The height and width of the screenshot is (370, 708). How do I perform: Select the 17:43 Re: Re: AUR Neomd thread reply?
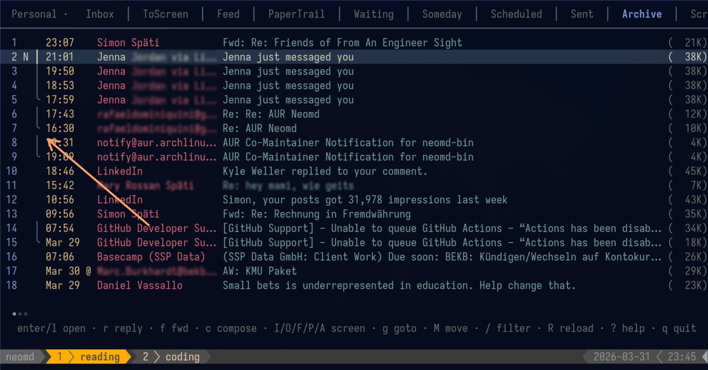coord(271,114)
